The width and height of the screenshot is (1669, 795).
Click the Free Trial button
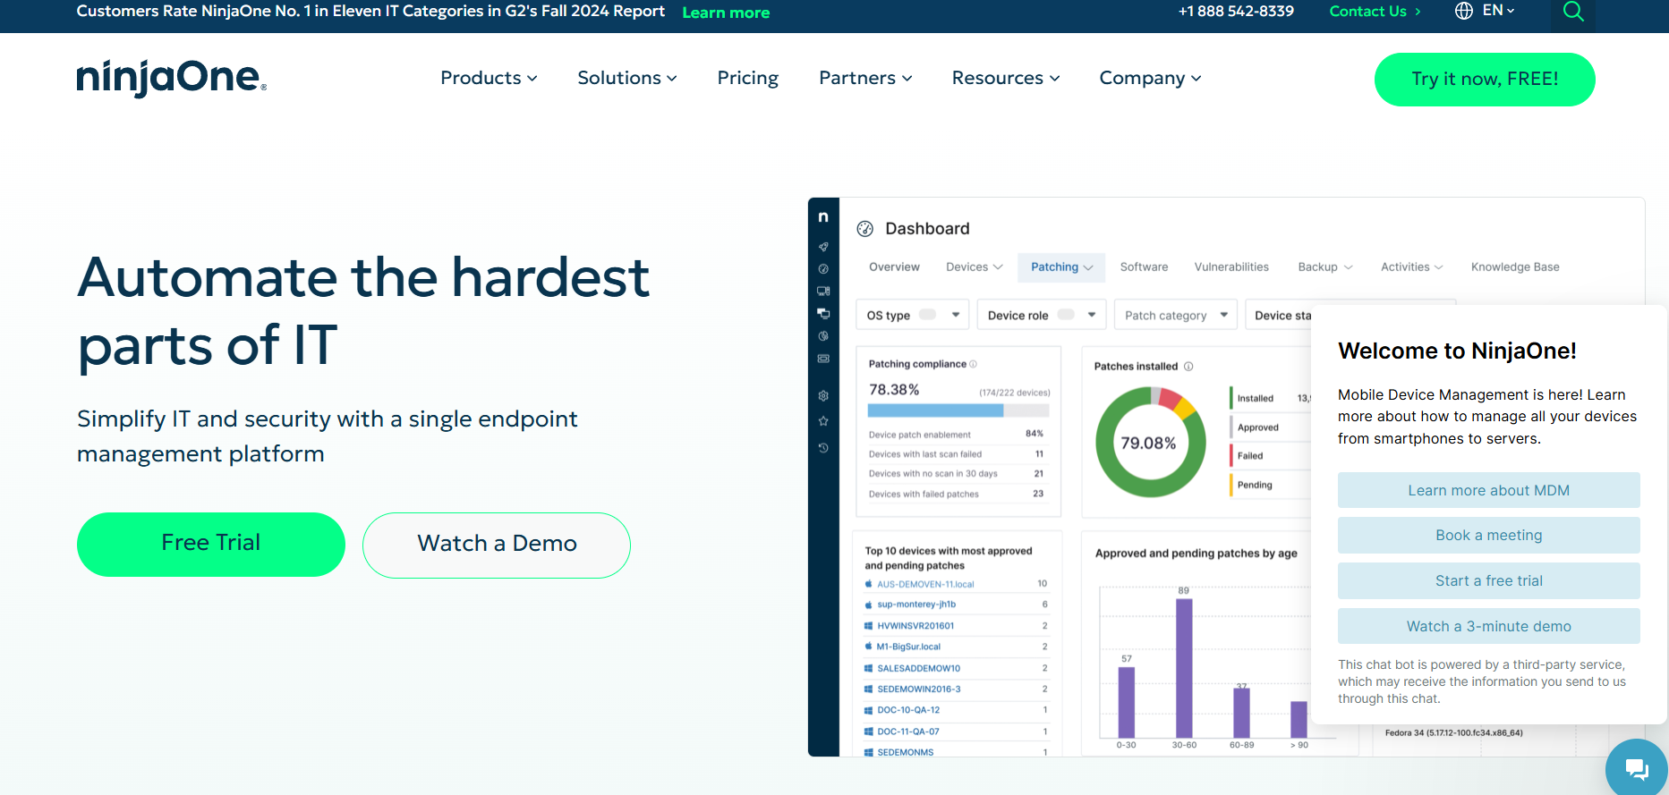click(211, 544)
